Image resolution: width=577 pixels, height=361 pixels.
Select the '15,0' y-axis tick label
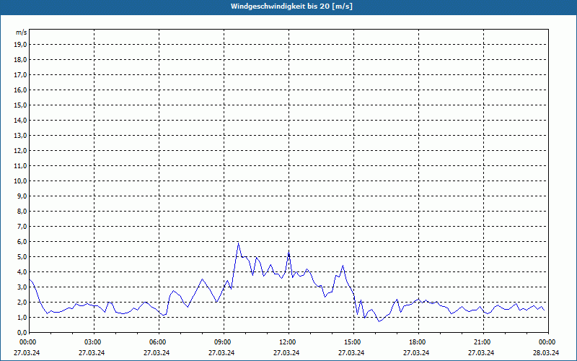(x=20, y=105)
